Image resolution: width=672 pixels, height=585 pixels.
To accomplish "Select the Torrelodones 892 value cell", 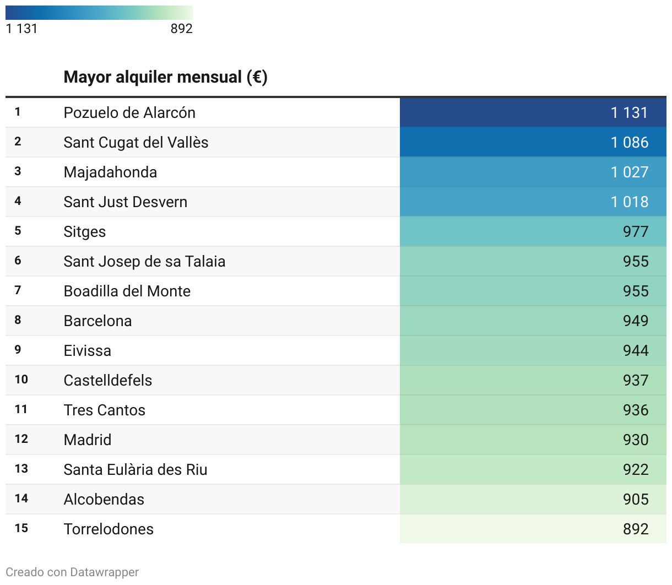I will click(x=533, y=529).
